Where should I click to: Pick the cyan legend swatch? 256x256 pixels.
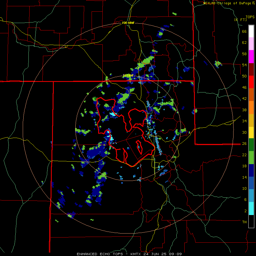click(251, 208)
